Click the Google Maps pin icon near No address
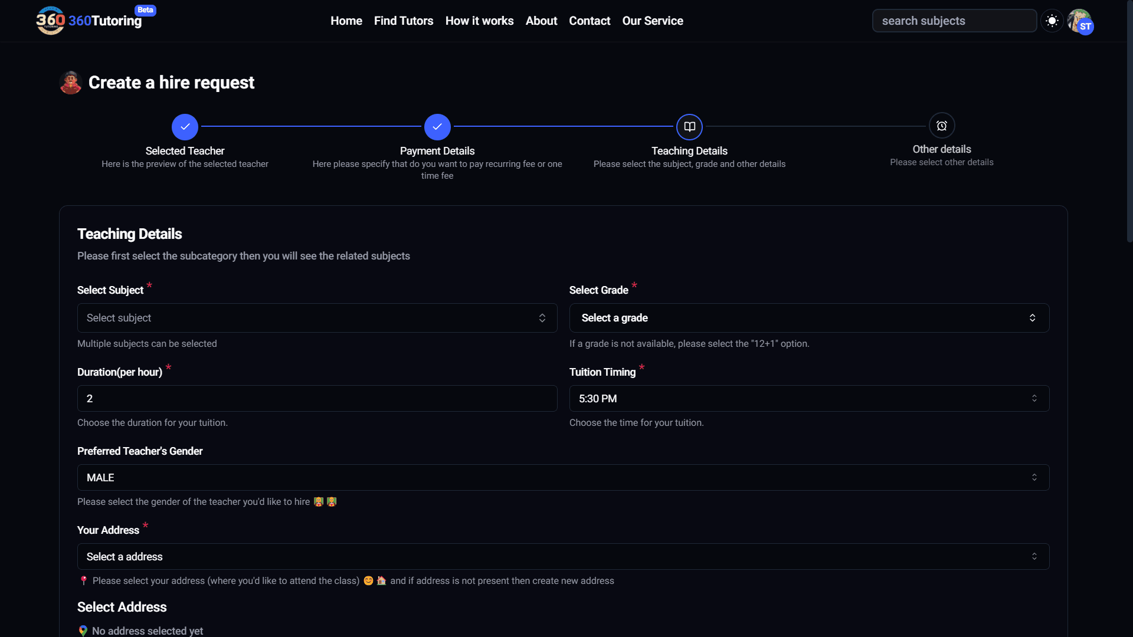Image resolution: width=1133 pixels, height=637 pixels. [83, 631]
